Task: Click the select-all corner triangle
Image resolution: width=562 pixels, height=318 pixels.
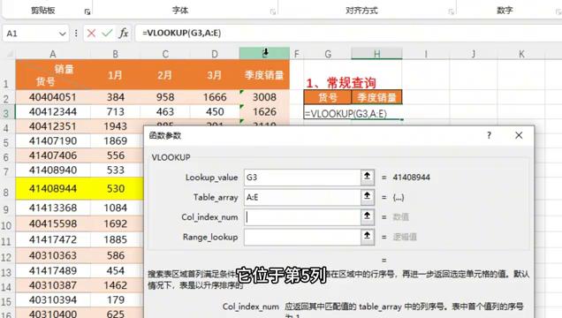Action: click(x=10, y=54)
